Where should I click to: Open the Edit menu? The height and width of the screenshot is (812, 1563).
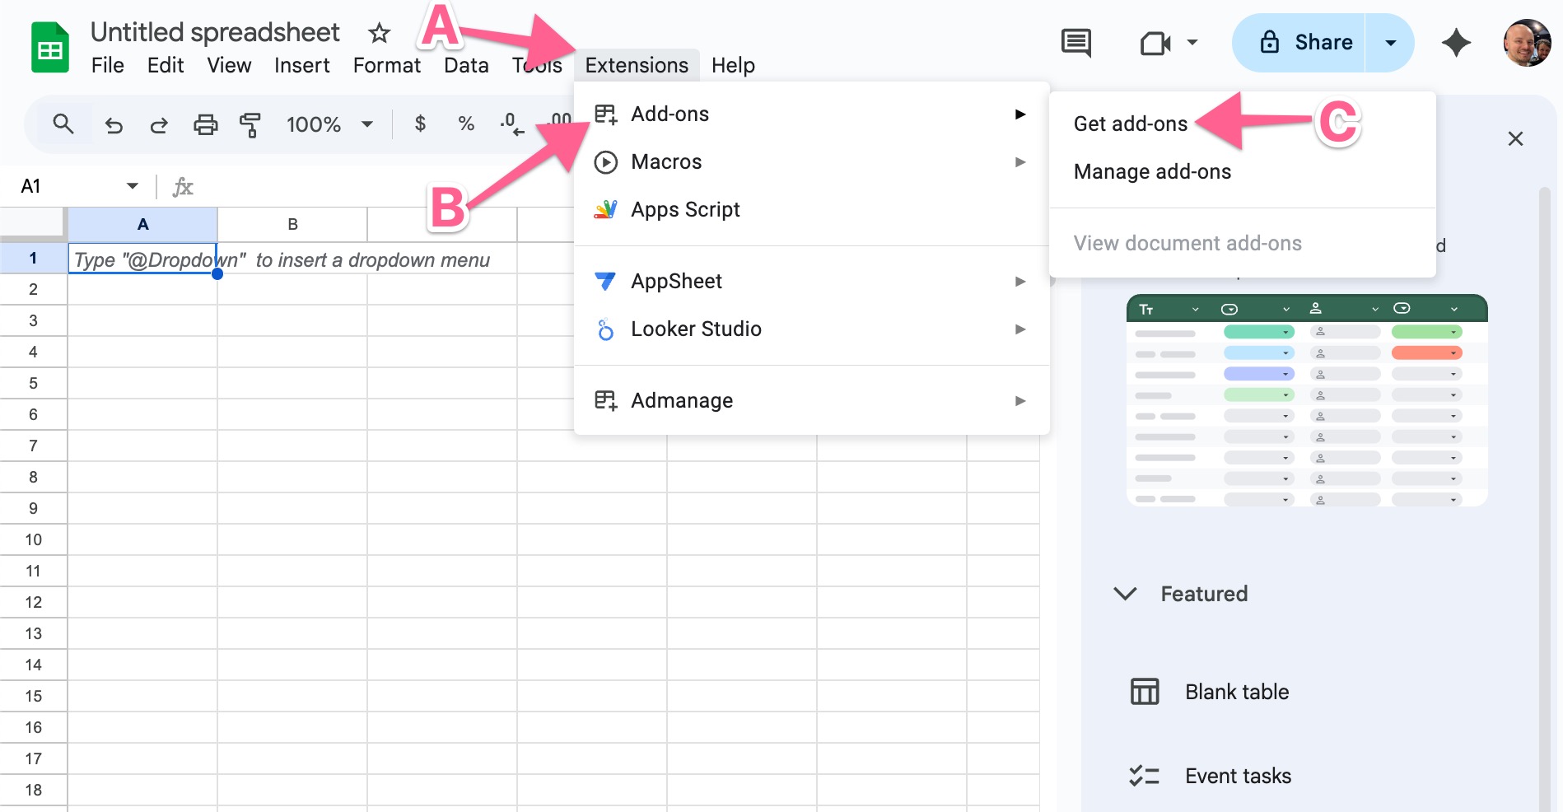click(166, 65)
